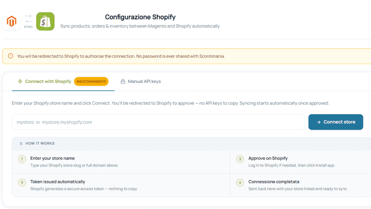Click step 4 circle badge
The width and height of the screenshot is (371, 209).
pyautogui.click(x=240, y=183)
